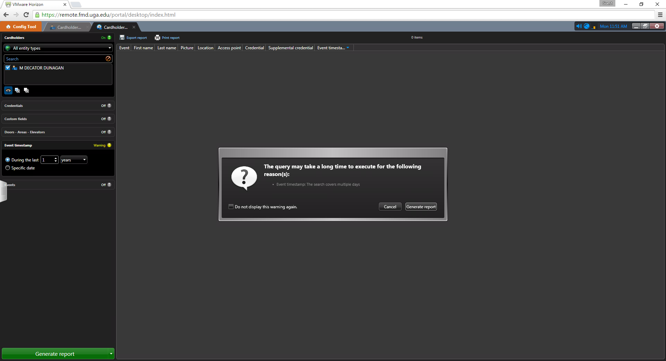666x361 pixels.
Task: Click the Export report icon
Action: tap(122, 37)
